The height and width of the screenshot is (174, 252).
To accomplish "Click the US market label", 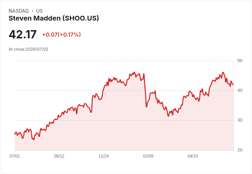I will click(x=39, y=11).
